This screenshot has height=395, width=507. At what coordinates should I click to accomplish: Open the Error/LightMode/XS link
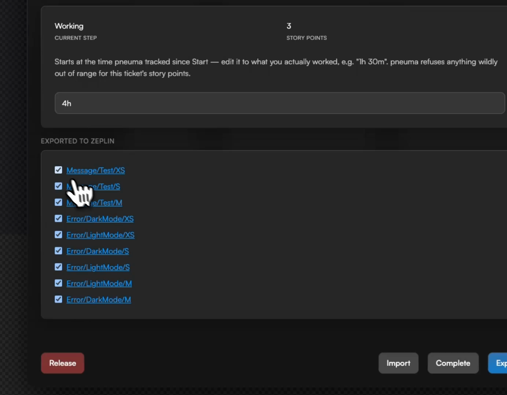pyautogui.click(x=100, y=235)
